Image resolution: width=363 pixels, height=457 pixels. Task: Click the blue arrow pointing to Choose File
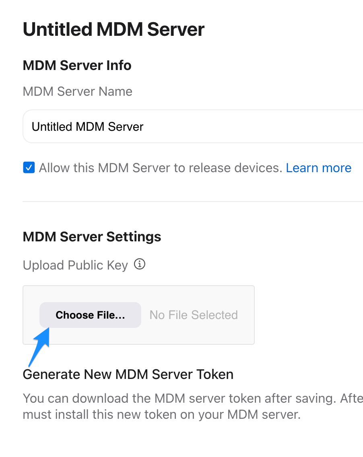point(39,346)
